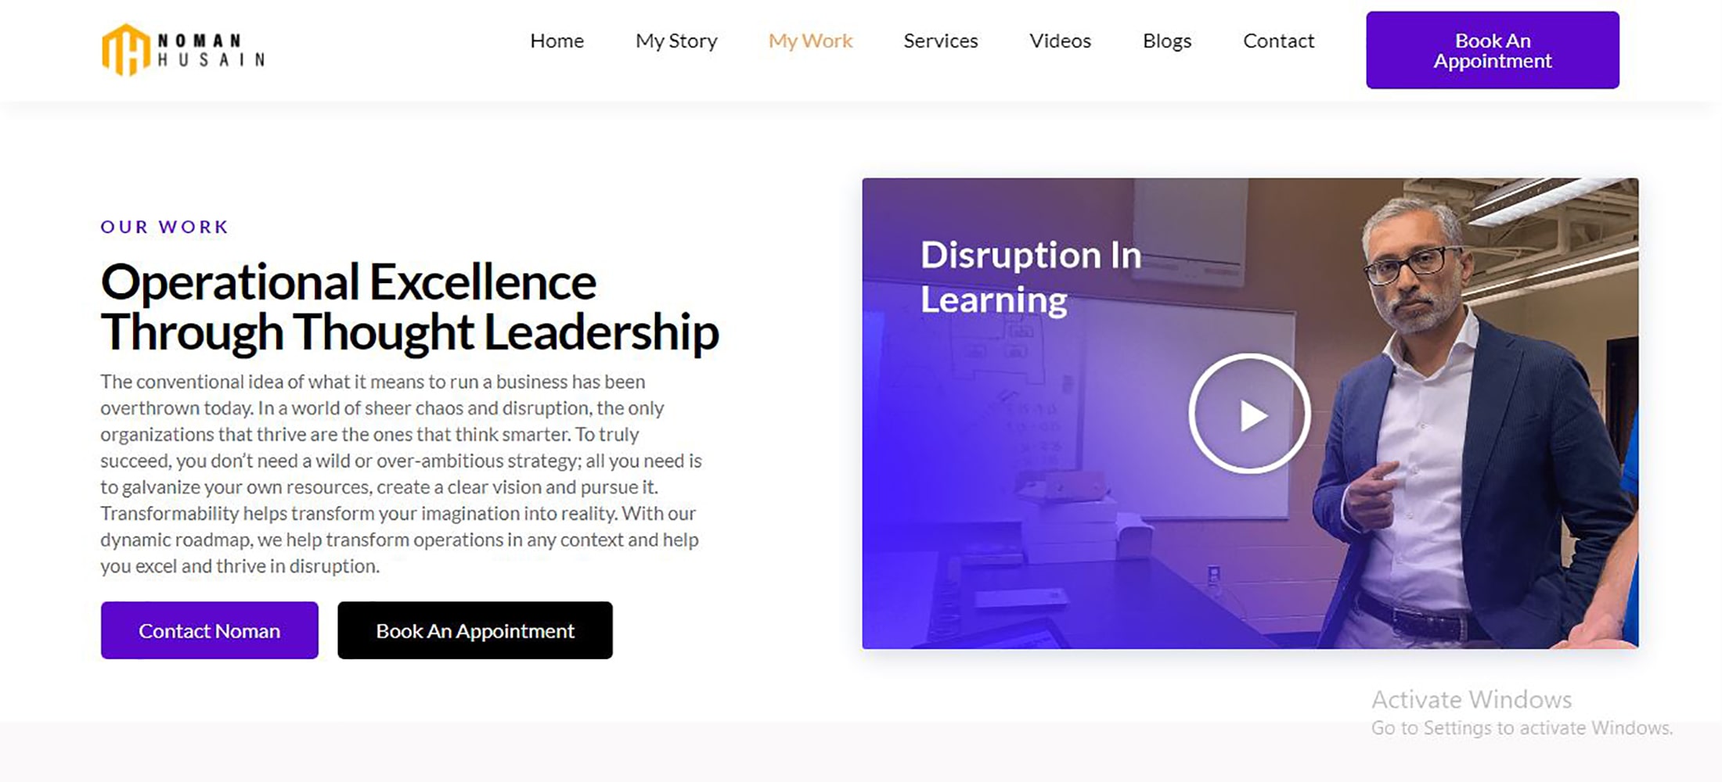
Task: Click the header Book An Appointment button
Action: pyautogui.click(x=1493, y=50)
